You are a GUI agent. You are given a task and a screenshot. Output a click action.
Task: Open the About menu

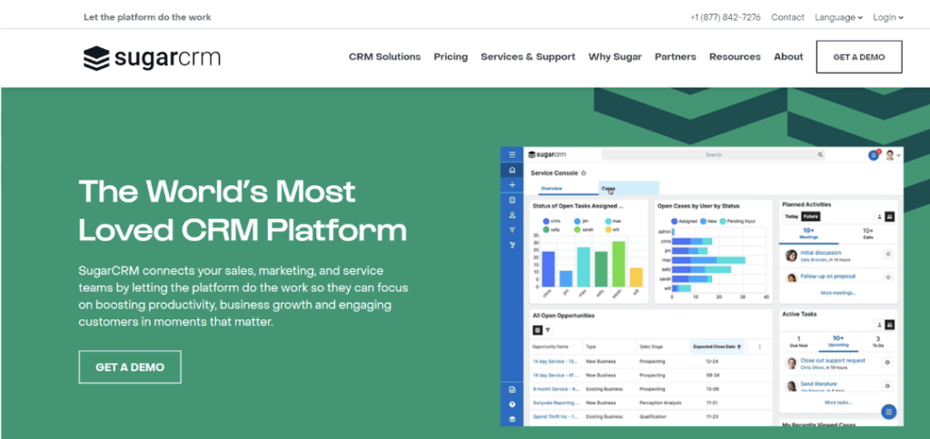tap(788, 57)
